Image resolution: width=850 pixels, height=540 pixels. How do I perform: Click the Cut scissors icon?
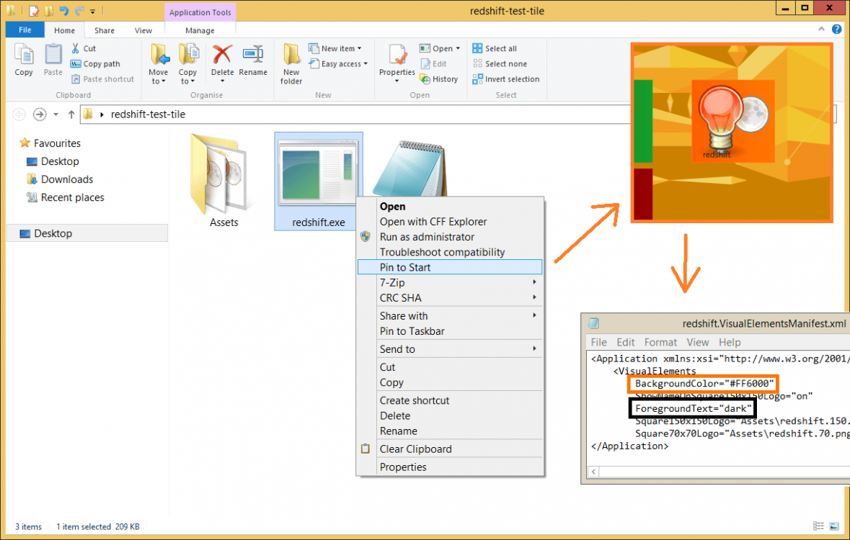click(76, 48)
